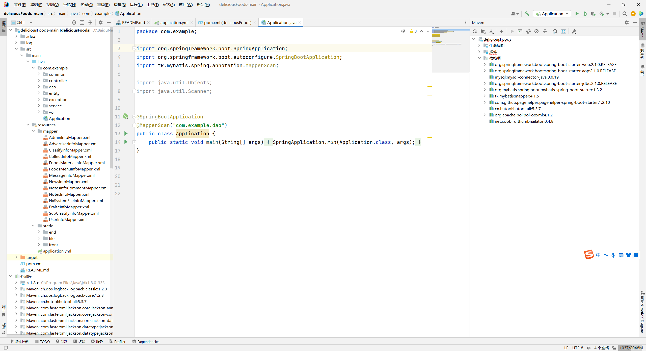
Task: Collapse Maven dependencies node
Action: coord(479,58)
